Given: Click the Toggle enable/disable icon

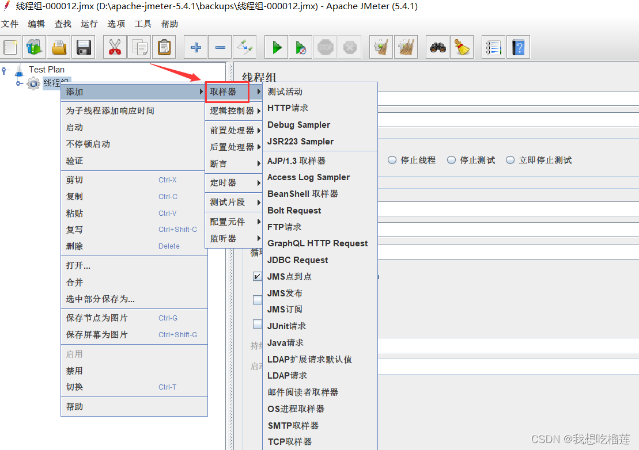Looking at the screenshot, I should pyautogui.click(x=244, y=47).
